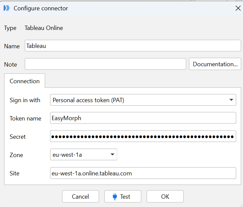The width and height of the screenshot is (243, 207).
Task: Select the Connection tab
Action: 25,81
